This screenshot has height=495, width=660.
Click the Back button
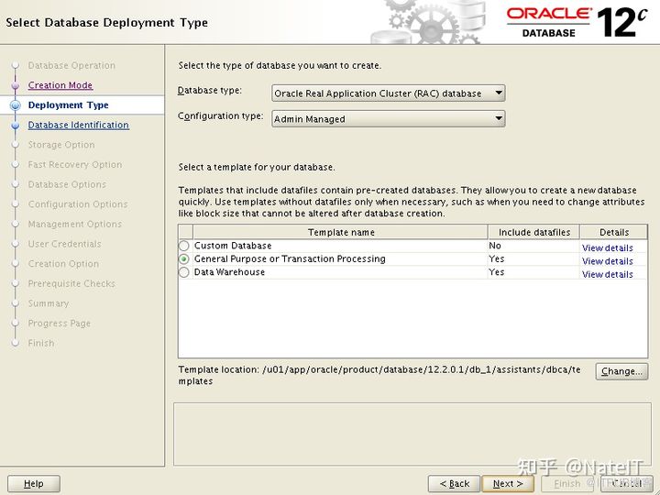(x=454, y=484)
